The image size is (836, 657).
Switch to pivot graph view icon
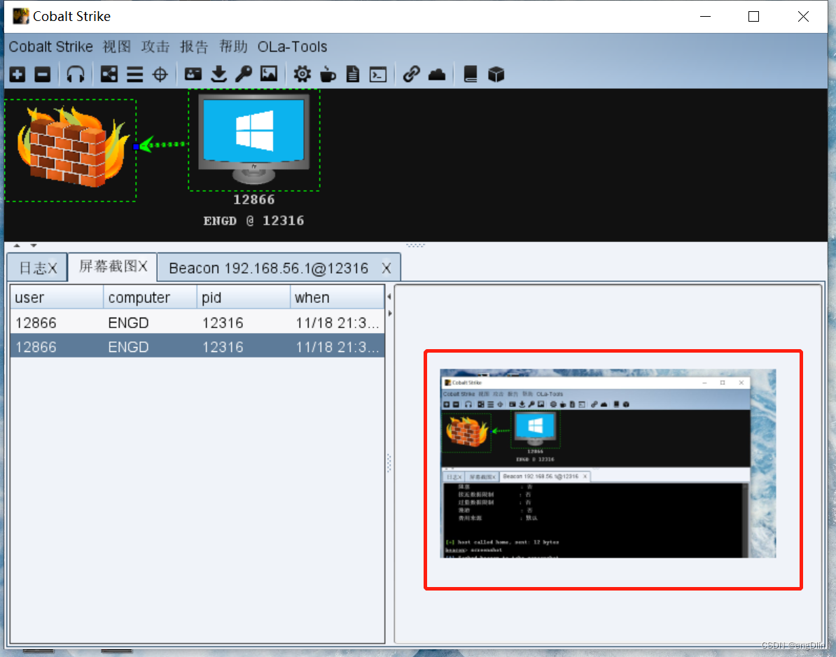(109, 75)
